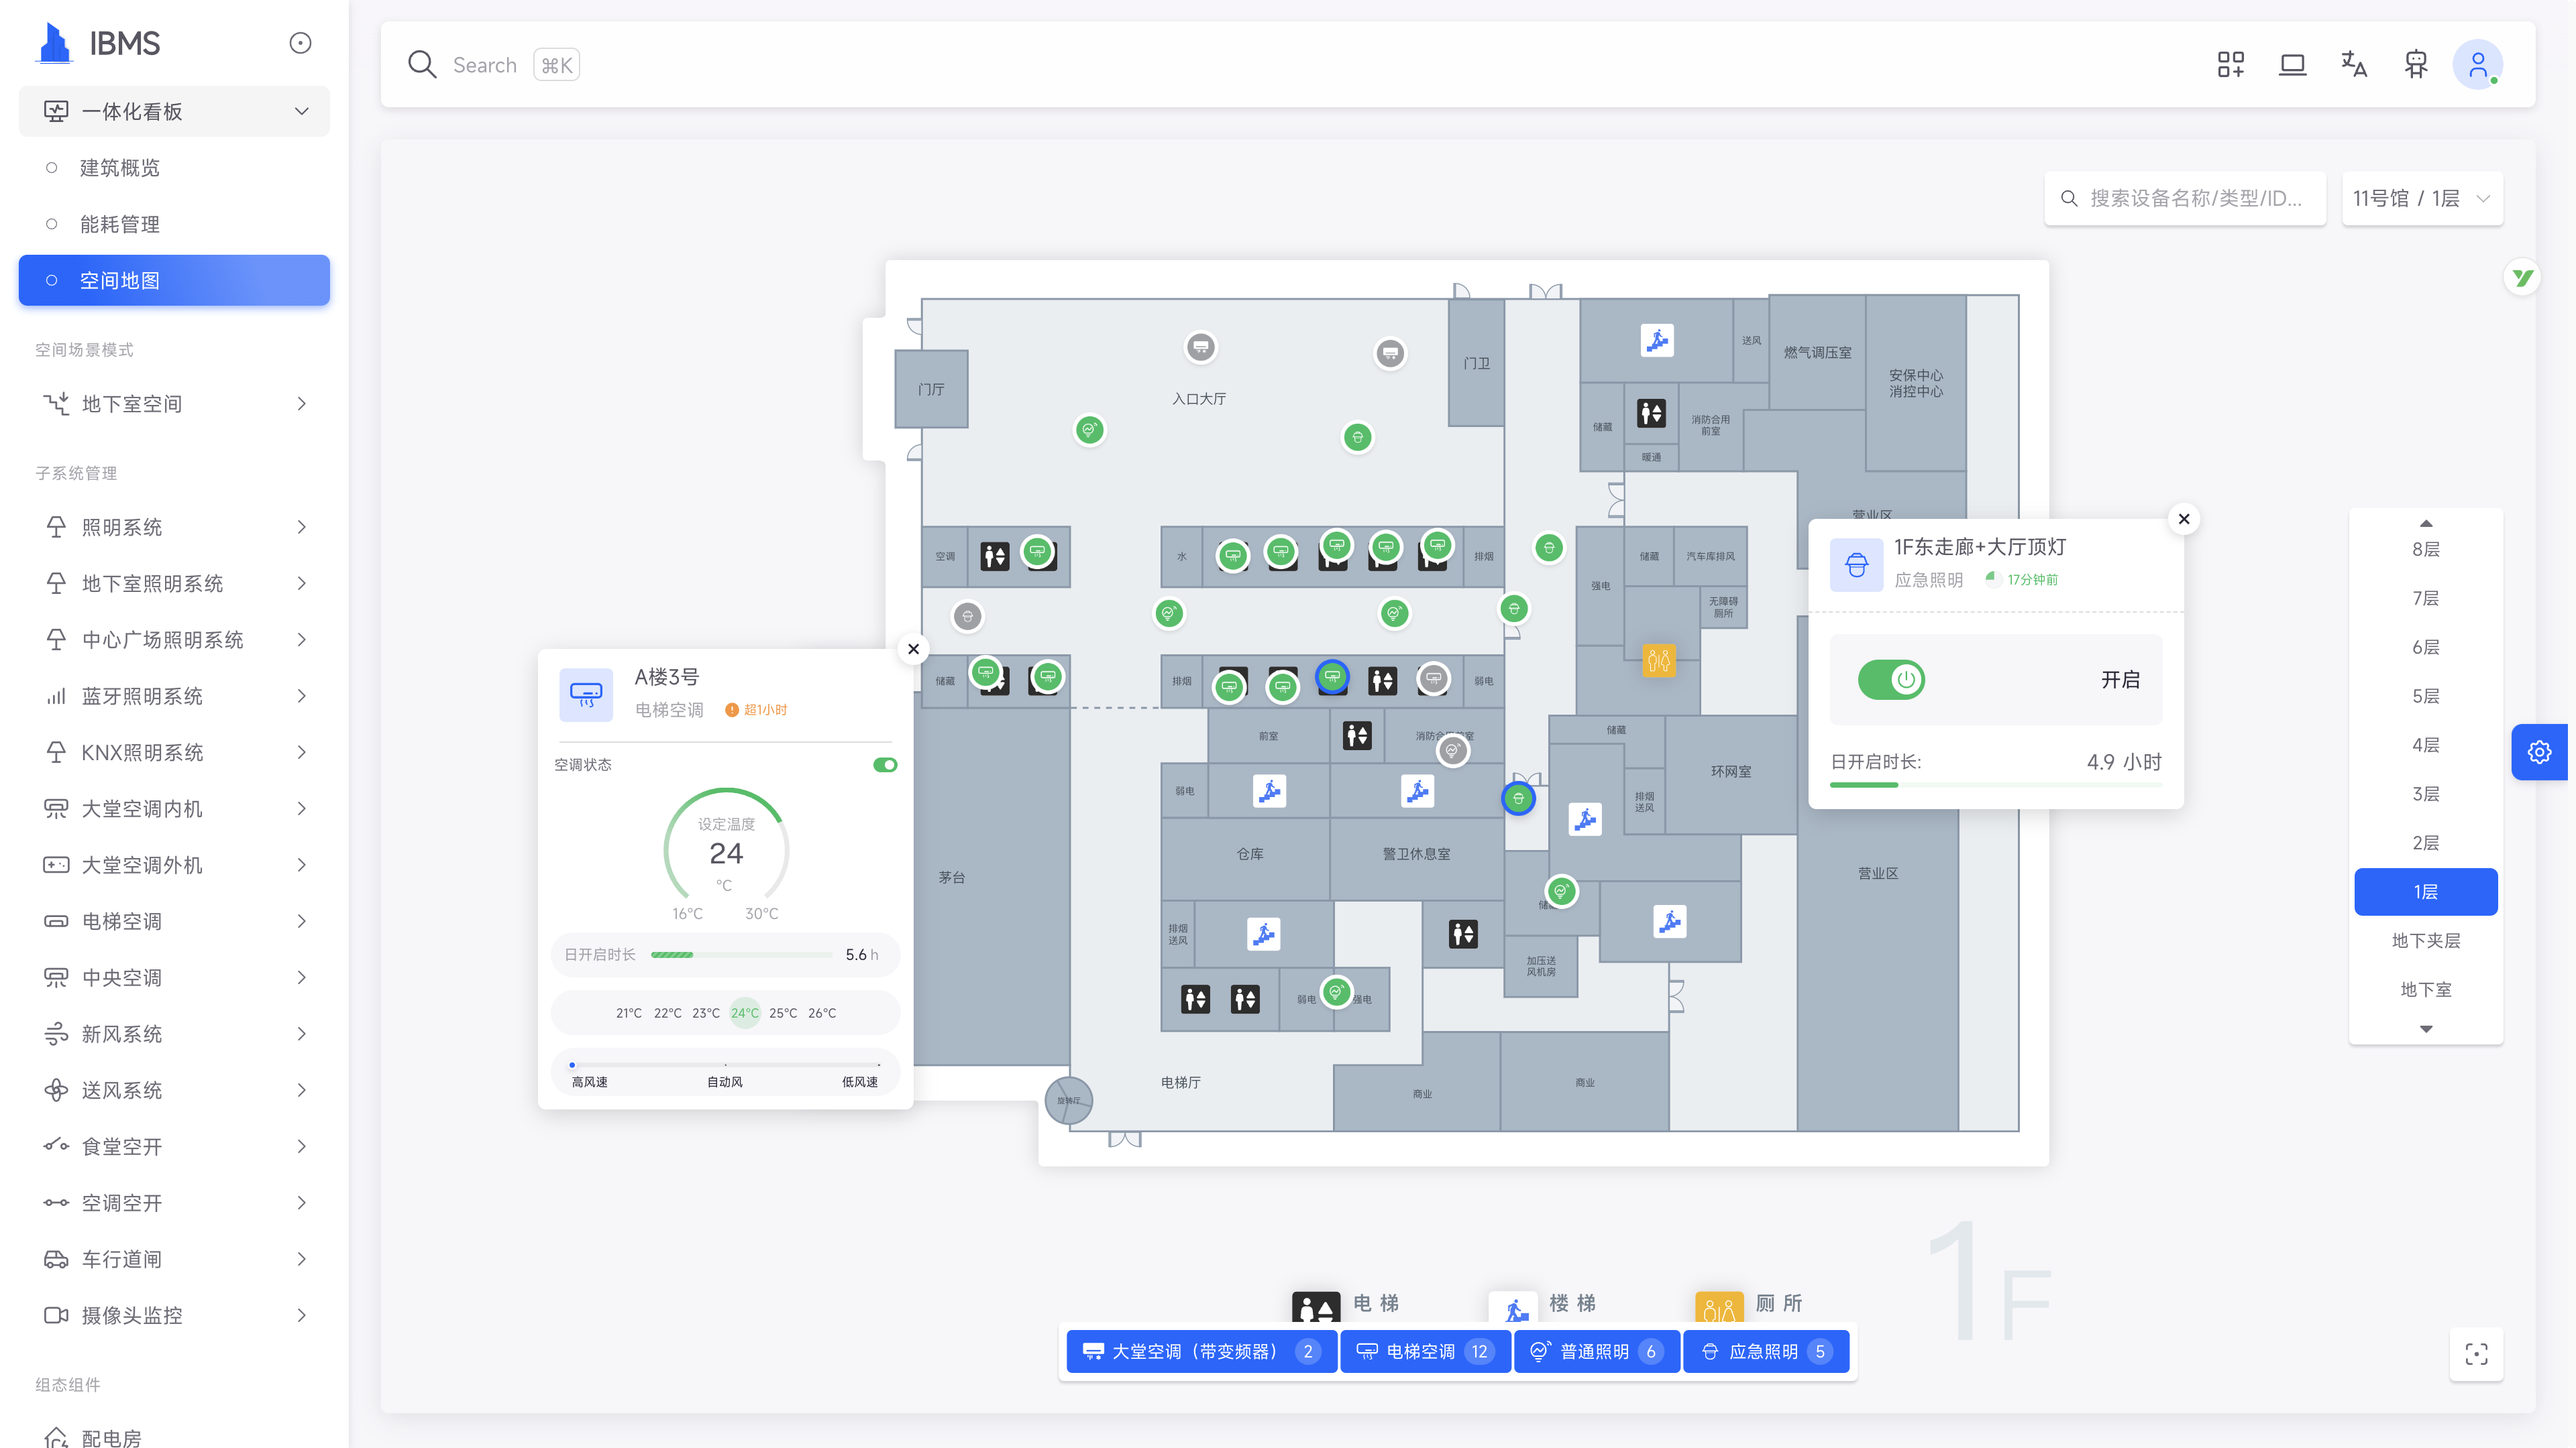Click the language translation icon in header
Image resolution: width=2576 pixels, height=1448 pixels.
[2354, 65]
